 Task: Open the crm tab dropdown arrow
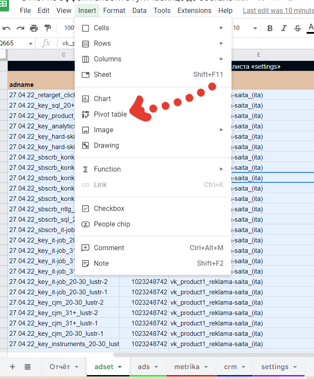[243, 367]
